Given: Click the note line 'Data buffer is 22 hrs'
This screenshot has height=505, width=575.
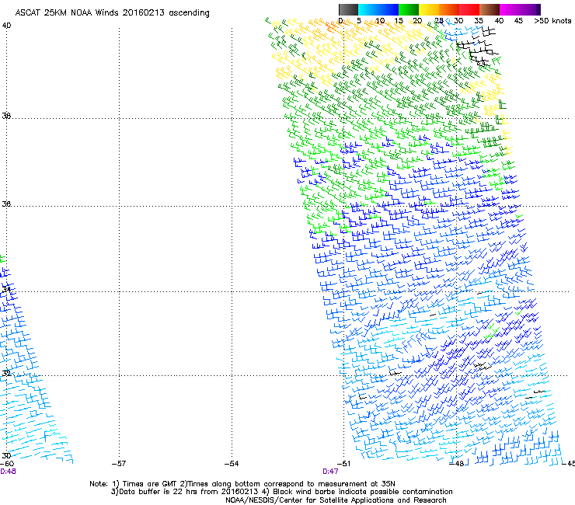Looking at the screenshot, I should coord(281,492).
